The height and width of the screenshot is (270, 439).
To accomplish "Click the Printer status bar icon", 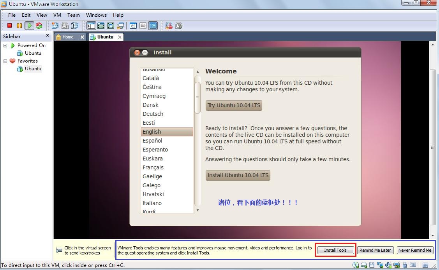I will click(x=397, y=265).
